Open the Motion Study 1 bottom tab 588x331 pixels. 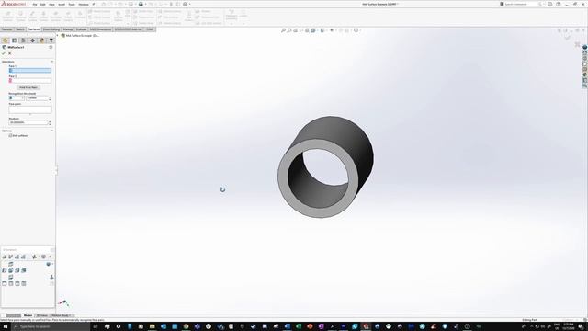click(61, 315)
